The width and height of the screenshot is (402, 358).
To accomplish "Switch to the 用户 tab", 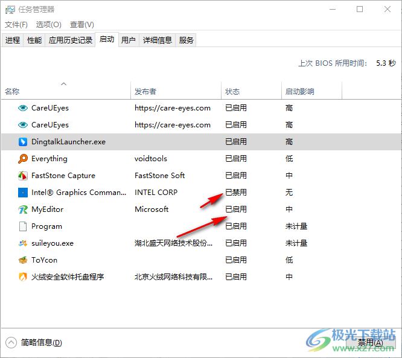I will 129,40.
